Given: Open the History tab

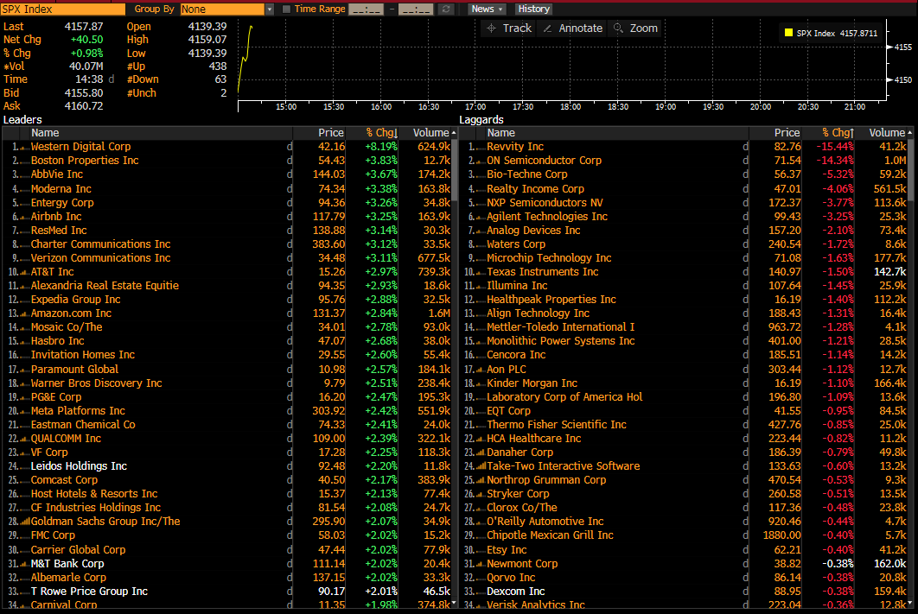Looking at the screenshot, I should pyautogui.click(x=533, y=9).
